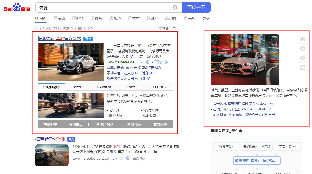Image resolution: width=312 pixels, height=174 pixels.
Task: Open 奔驰关系图_爱企查 heading
Action: click(227, 131)
